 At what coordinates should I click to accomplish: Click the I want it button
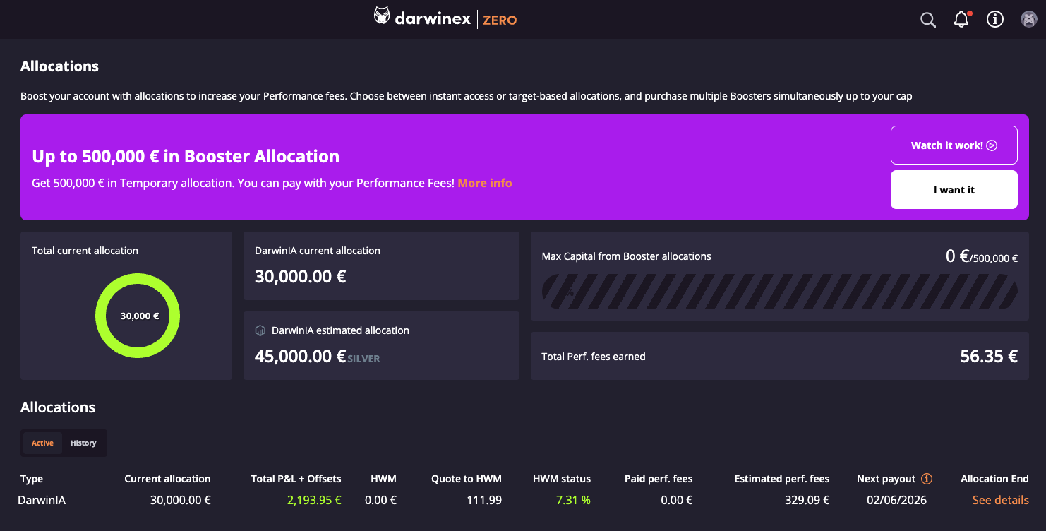(954, 189)
